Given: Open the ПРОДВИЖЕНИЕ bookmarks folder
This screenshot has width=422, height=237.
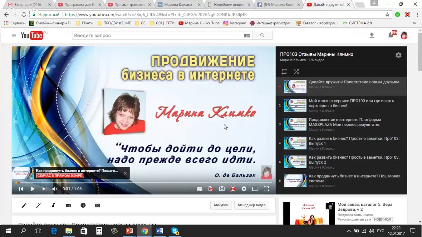Looking at the screenshot, I should 114,23.
